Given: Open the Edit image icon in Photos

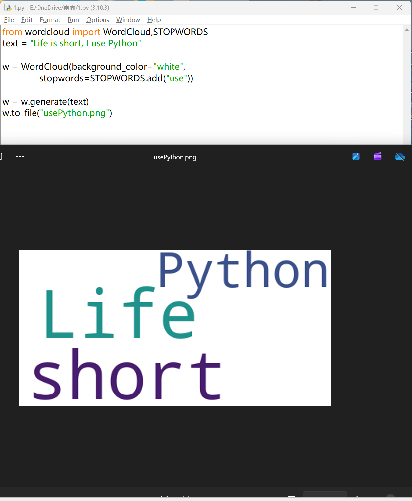Looking at the screenshot, I should point(356,156).
